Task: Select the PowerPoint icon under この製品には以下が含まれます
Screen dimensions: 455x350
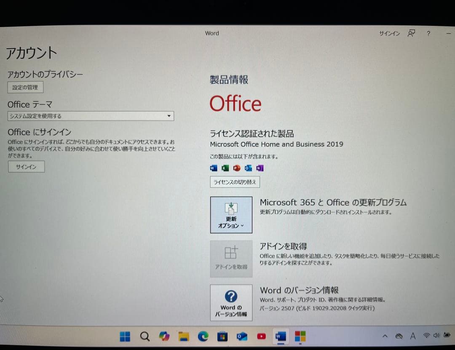Action: click(x=237, y=168)
